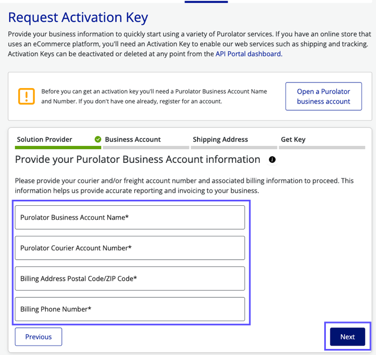Click into the Billing Phone Number field

pyautogui.click(x=130, y=309)
